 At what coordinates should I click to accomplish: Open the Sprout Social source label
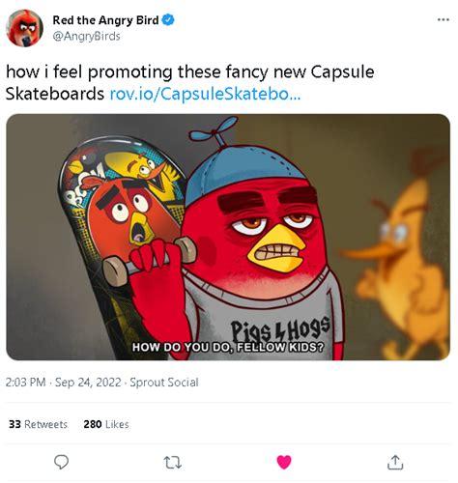tap(164, 383)
